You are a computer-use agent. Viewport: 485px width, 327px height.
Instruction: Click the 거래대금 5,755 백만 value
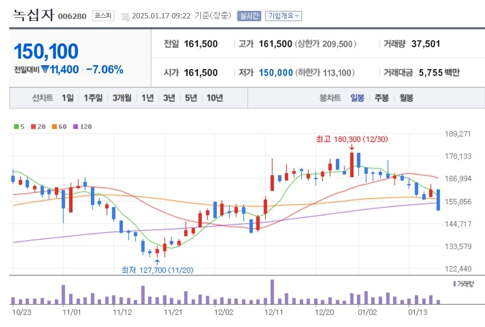pyautogui.click(x=439, y=73)
